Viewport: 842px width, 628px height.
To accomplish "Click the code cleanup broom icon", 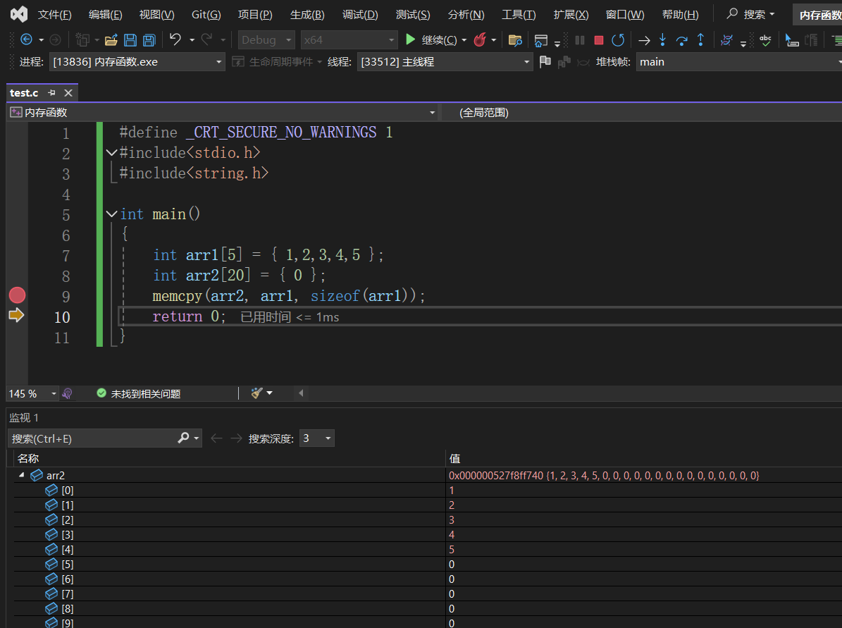I will [256, 393].
